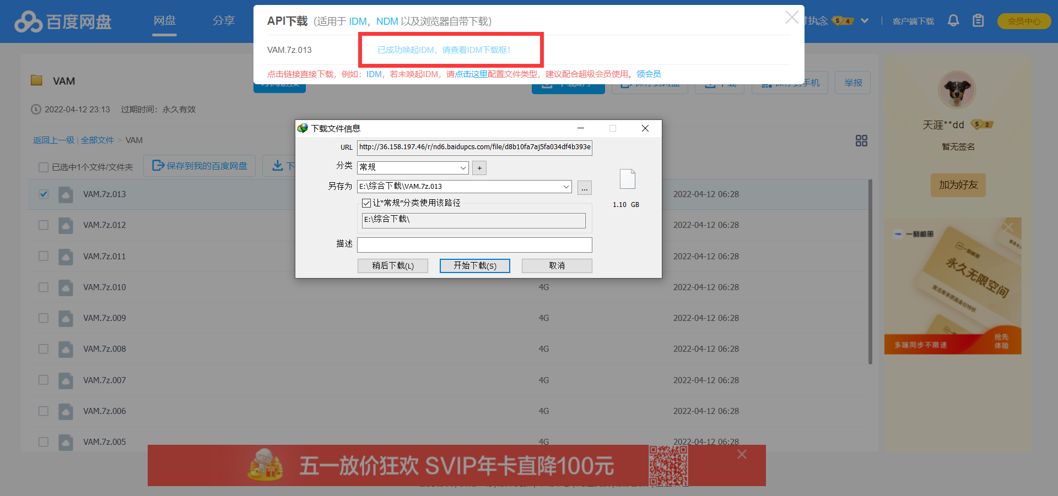Check the VAM.7z.006 checkbox
Screen dimensions: 1058x496
coord(44,411)
